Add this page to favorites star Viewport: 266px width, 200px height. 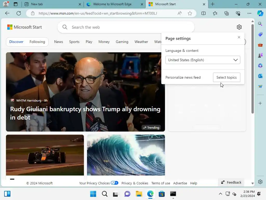pos(190,13)
